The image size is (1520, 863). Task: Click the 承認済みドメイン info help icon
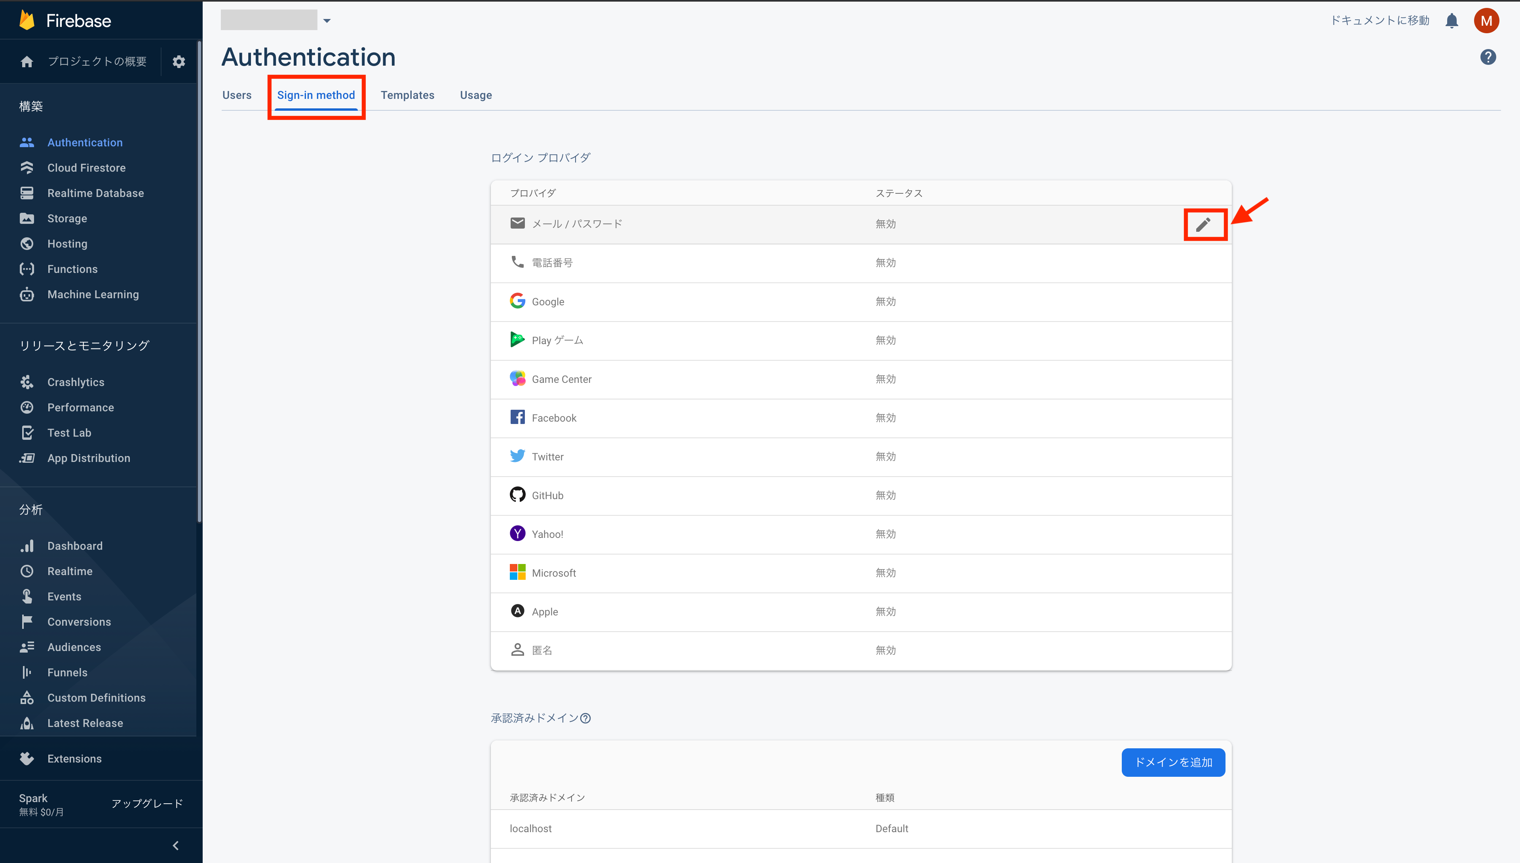pos(585,718)
